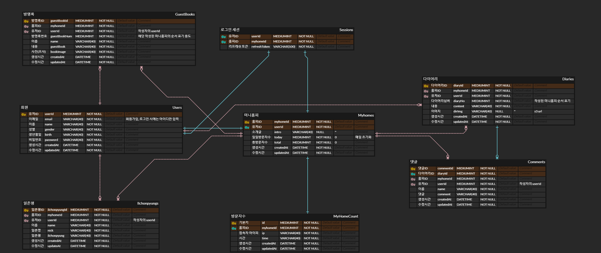Viewport: 601px width, 253px height.
Task: Click the Sessions table name
Action: click(x=346, y=30)
